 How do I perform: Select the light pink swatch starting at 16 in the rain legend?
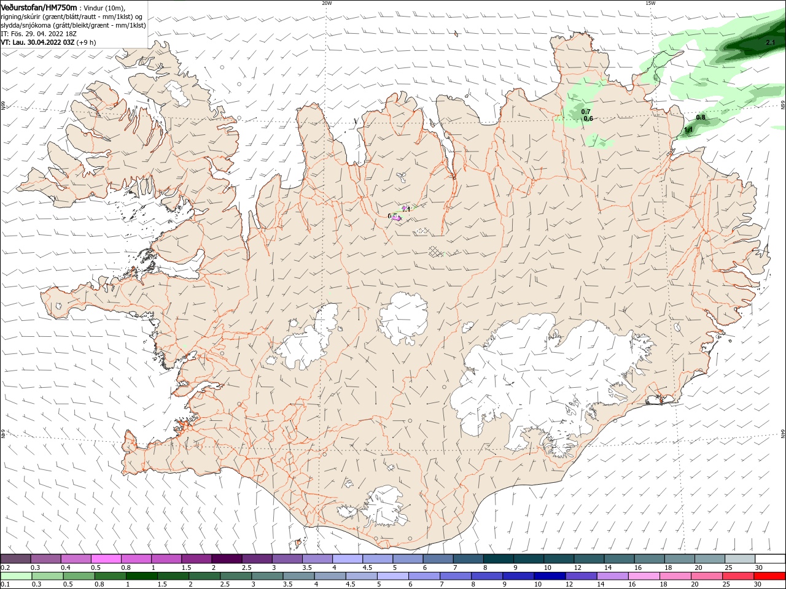(643, 576)
